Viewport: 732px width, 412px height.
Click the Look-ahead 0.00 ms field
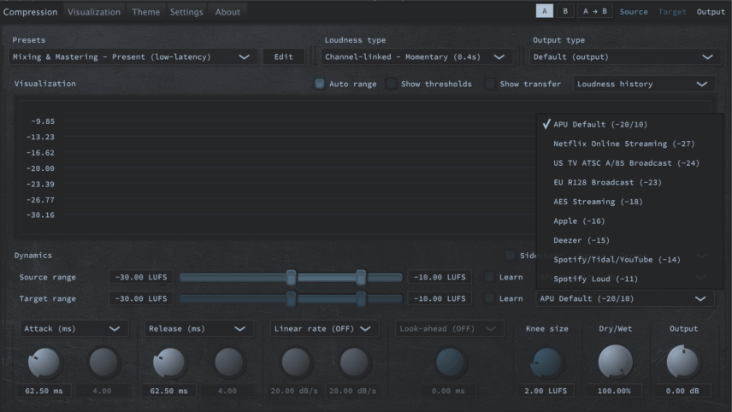(448, 391)
